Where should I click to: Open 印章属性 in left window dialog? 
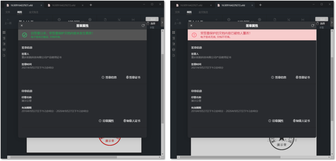click(106, 121)
